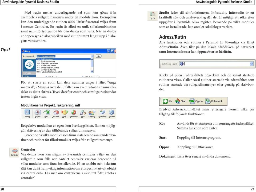Click the Ok button in Meny window
This screenshot has height=192, width=256.
[x=98, y=56]
